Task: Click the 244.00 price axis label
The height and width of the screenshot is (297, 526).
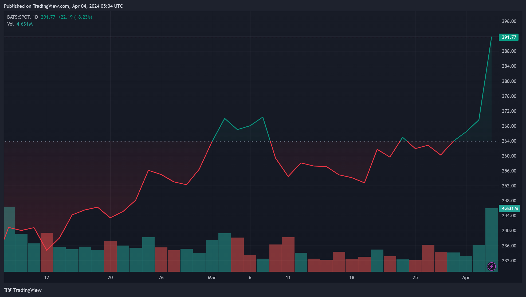Action: coord(509,216)
